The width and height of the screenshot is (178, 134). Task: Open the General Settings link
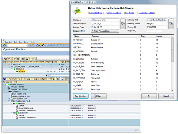(96, 13)
